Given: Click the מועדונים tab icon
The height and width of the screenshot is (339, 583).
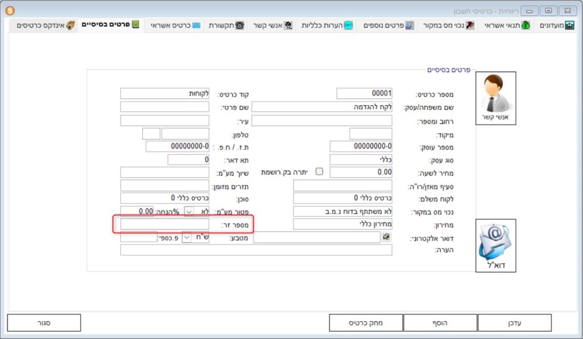Looking at the screenshot, I should point(569,26).
